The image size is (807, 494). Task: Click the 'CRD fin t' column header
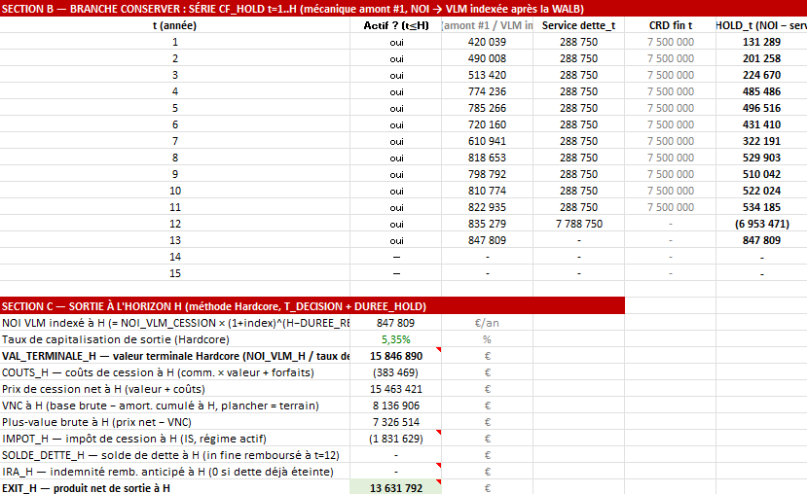[670, 25]
